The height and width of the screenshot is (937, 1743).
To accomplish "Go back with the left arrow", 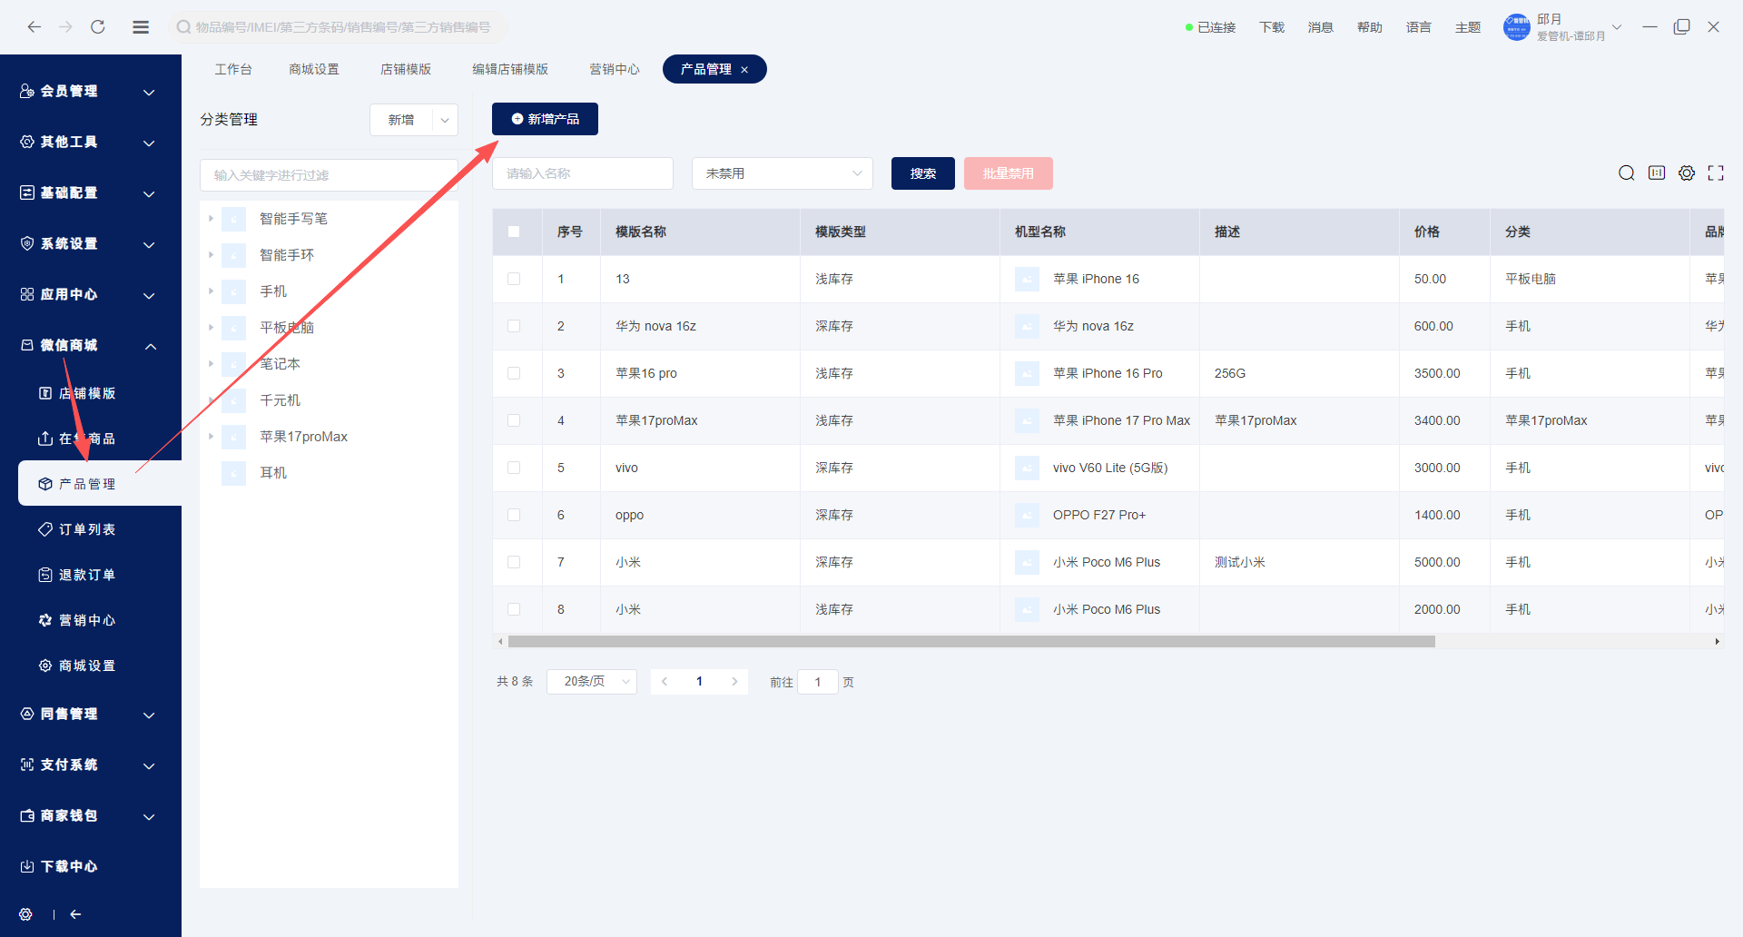I will click(34, 27).
